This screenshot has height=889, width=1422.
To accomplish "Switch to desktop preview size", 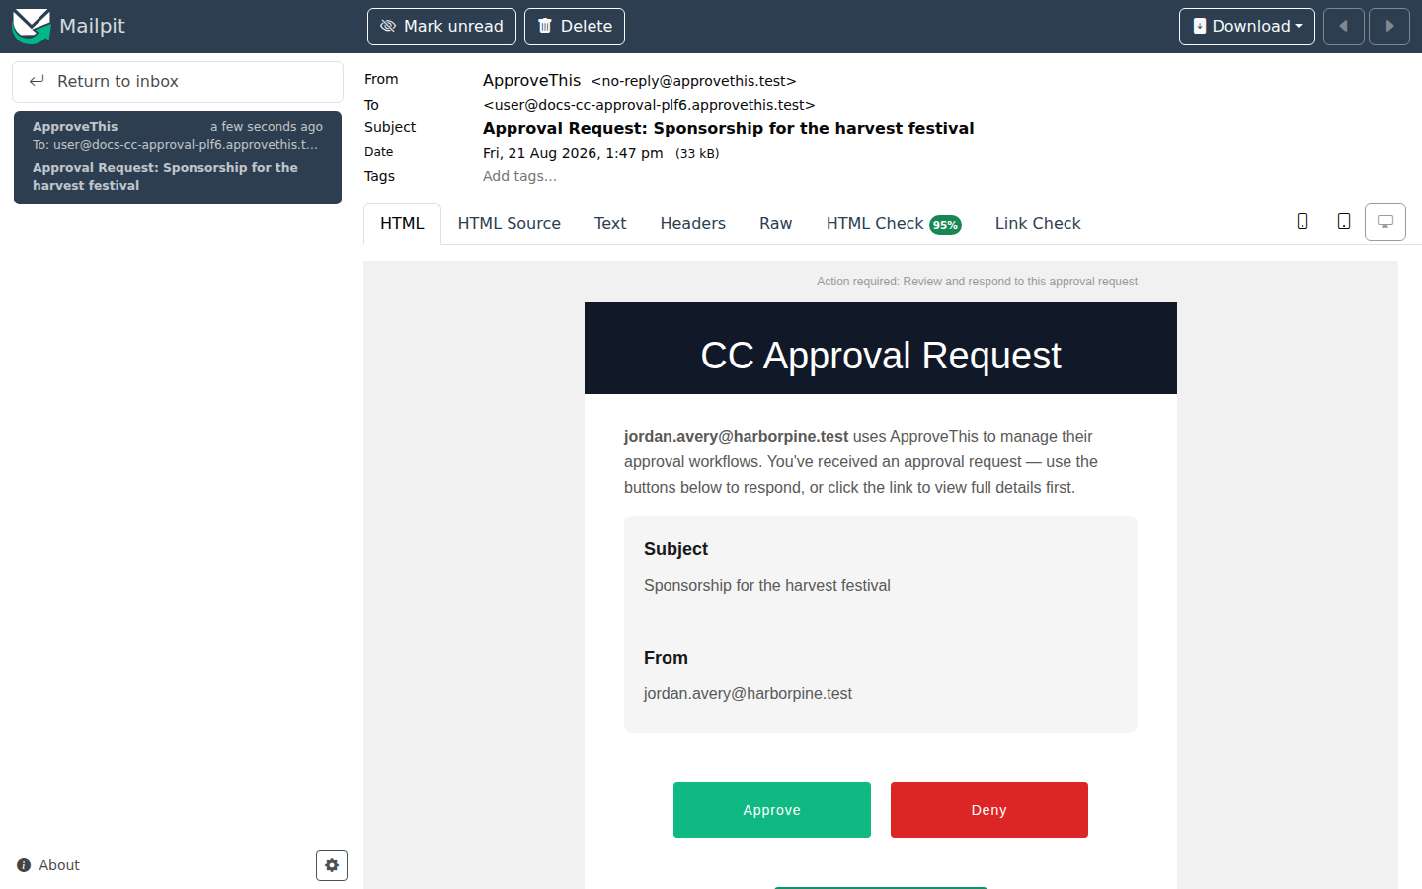I will [x=1385, y=222].
